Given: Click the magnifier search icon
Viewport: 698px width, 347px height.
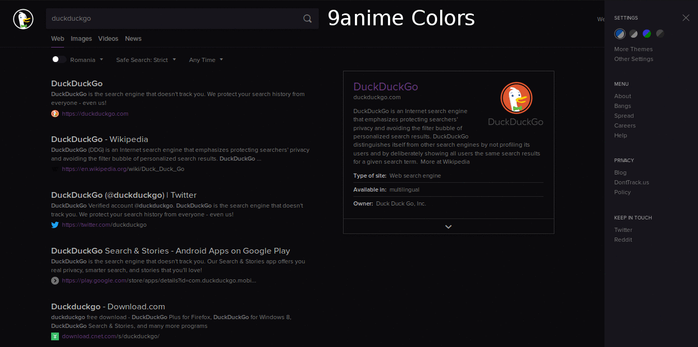Looking at the screenshot, I should point(307,19).
